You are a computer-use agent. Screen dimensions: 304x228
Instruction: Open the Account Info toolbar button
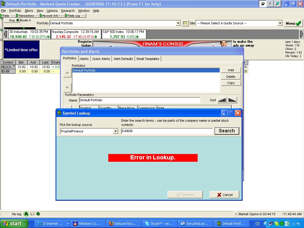pos(53,15)
